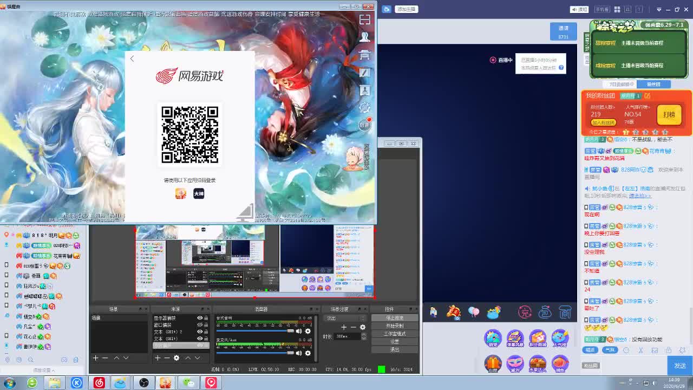693x390 pixels.
Task: Go back using the arrow on the NetEase login panel
Action: coord(132,58)
